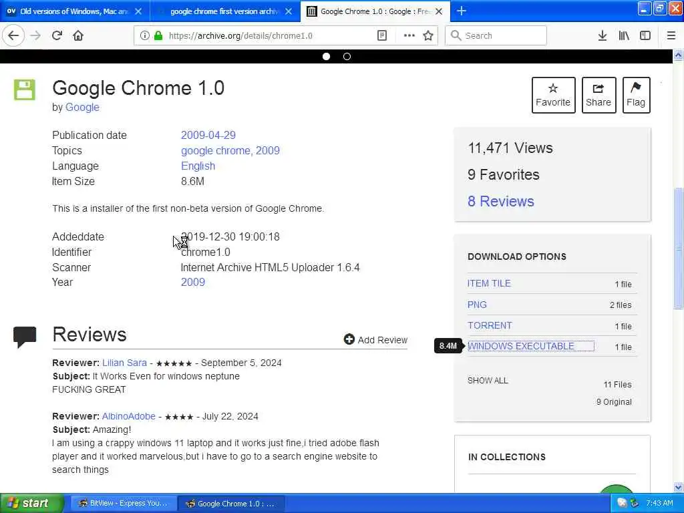This screenshot has height=513, width=684.
Task: Open the Year 2009 link
Action: click(193, 283)
